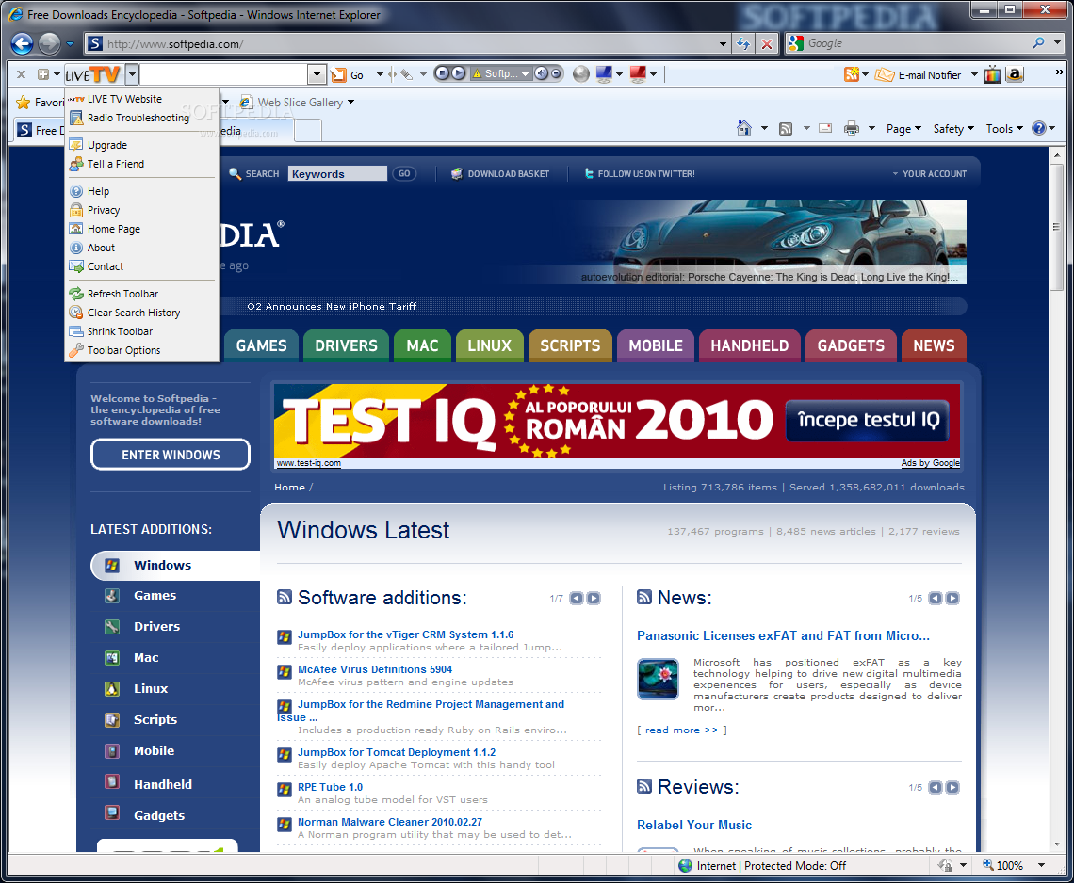1074x883 pixels.
Task: Choose Tell a Friend menu entry
Action: click(x=141, y=164)
